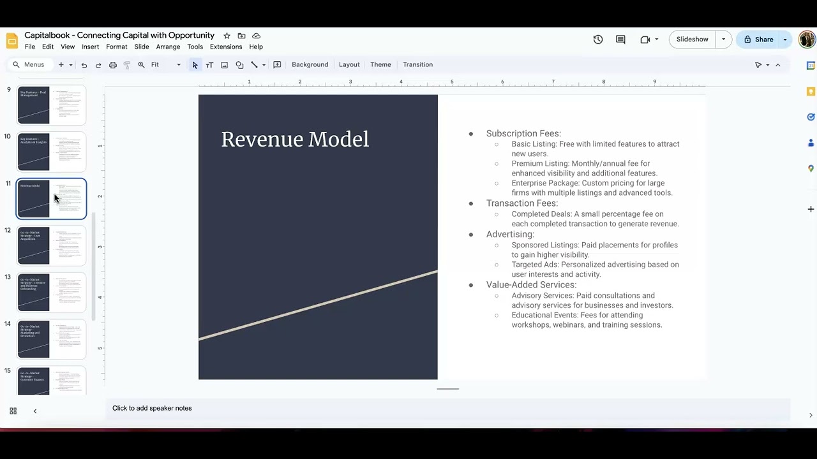817x459 pixels.
Task: Click the Share button
Action: click(x=758, y=40)
